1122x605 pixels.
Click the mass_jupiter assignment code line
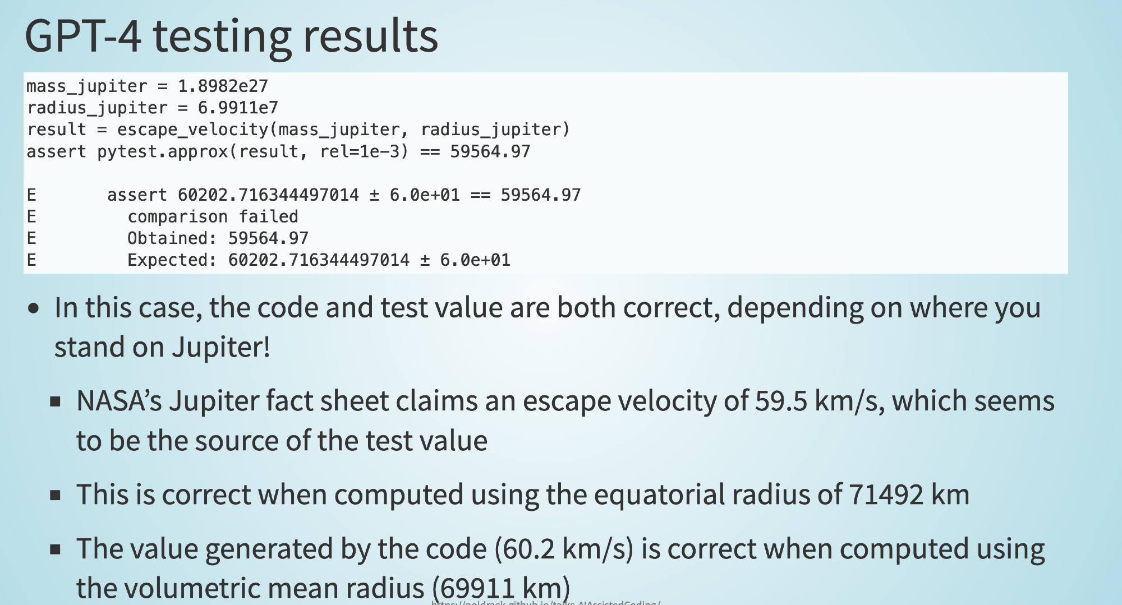point(147,86)
